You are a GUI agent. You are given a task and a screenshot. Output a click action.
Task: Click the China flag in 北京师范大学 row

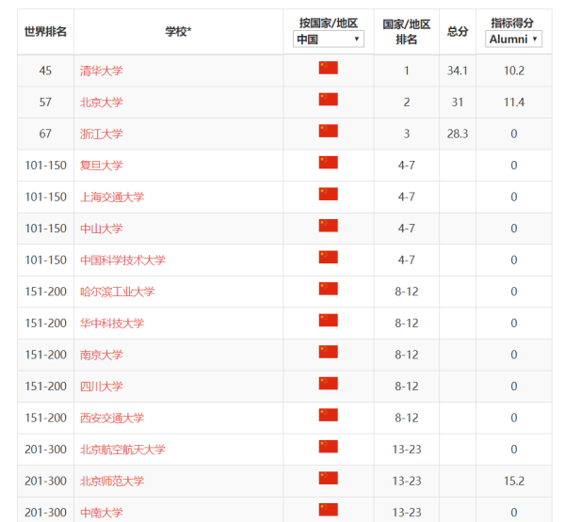[329, 478]
